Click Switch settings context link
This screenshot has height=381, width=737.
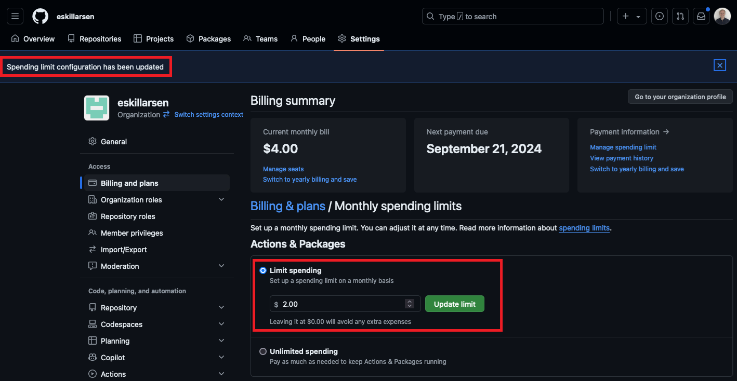point(208,115)
